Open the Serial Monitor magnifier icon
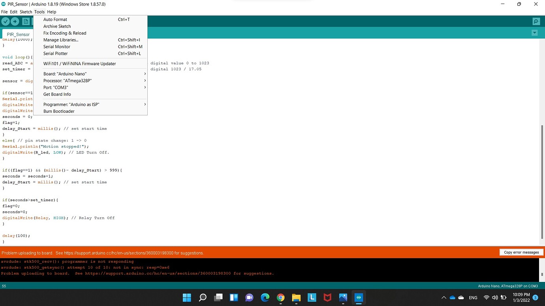This screenshot has height=306, width=545. (536, 21)
